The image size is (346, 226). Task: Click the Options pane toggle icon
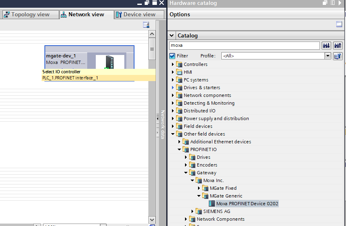pos(339,24)
